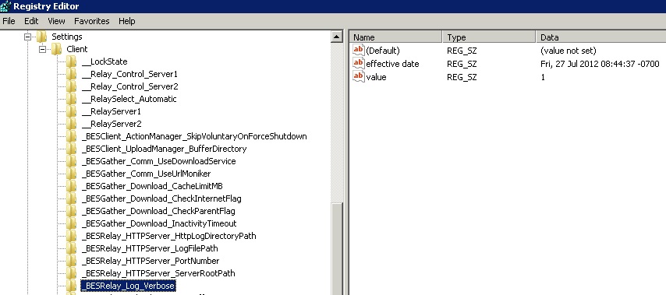Click the 'Fri, 27 Jul 2012 08:44:37 -0700' data

(x=600, y=64)
